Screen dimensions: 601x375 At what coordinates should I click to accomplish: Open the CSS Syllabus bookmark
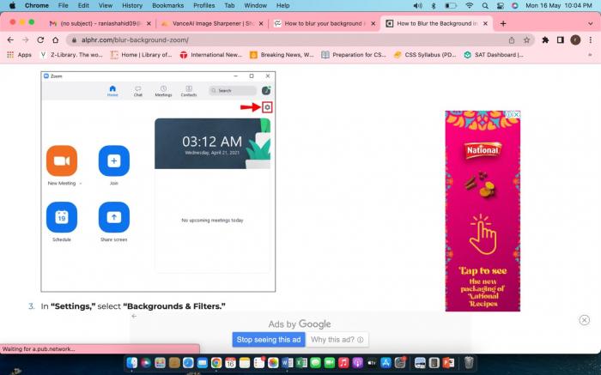pos(425,55)
